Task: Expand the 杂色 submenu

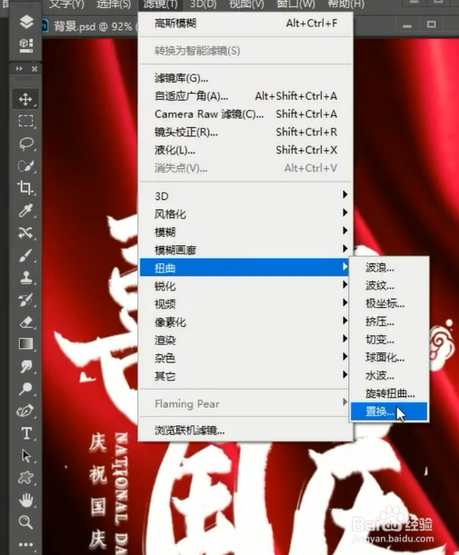Action: 245,358
